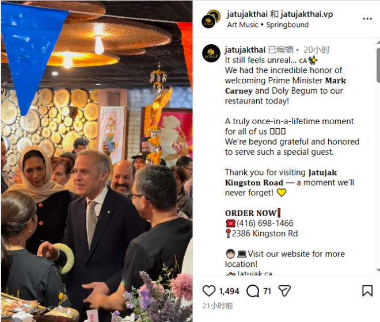
Task: Open jatujakthai username in post header
Action: 247,14
